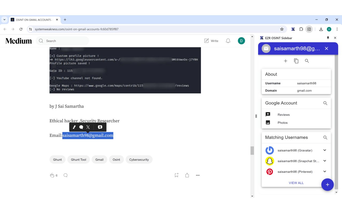This screenshot has width=342, height=213.
Task: Bookmark this Medium story
Action: pos(176,175)
